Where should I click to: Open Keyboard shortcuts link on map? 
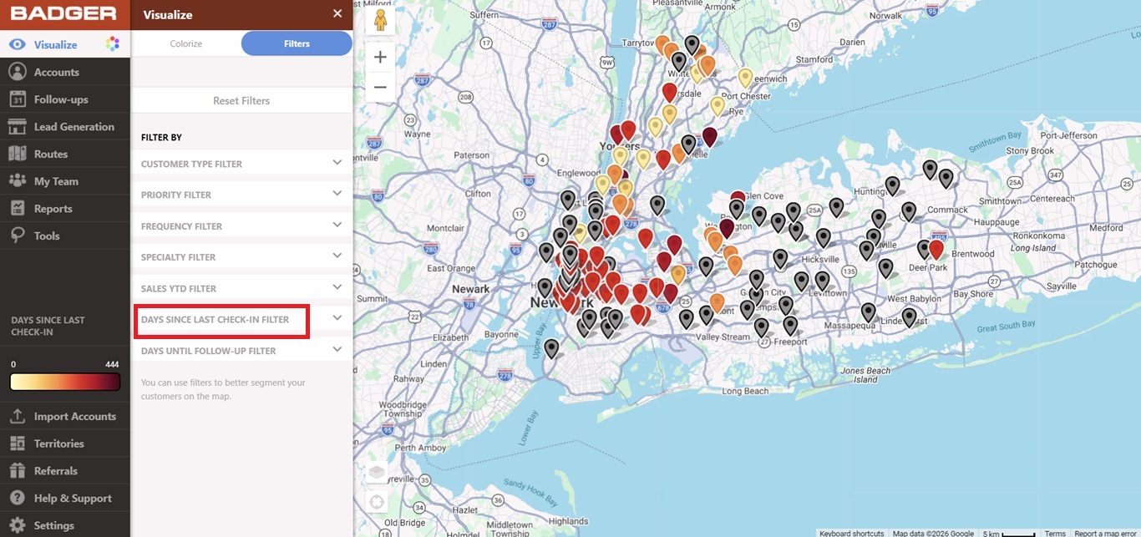pos(851,533)
